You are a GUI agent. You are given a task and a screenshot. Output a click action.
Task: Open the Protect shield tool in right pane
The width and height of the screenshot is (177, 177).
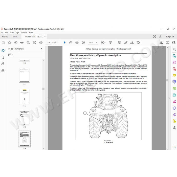coord(174,108)
